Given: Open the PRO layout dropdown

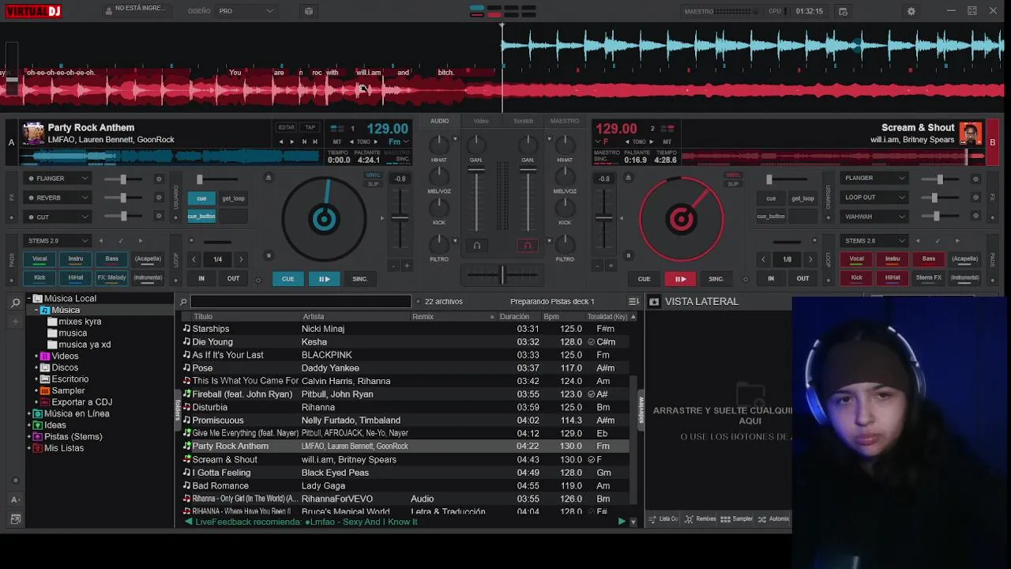Looking at the screenshot, I should coord(246,11).
